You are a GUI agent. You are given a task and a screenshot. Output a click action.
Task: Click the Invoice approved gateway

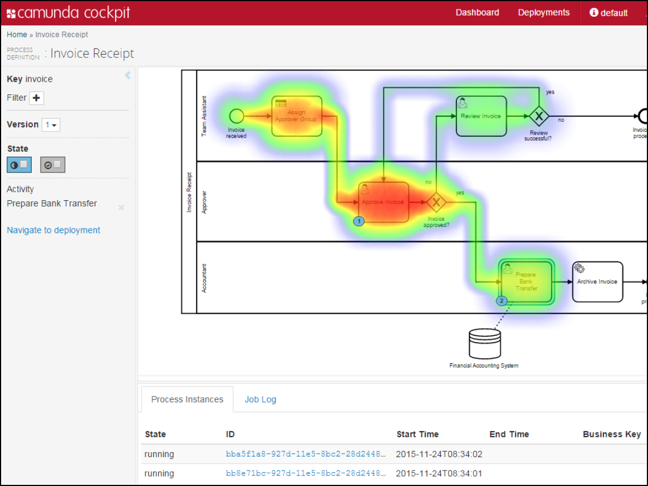pyautogui.click(x=436, y=202)
